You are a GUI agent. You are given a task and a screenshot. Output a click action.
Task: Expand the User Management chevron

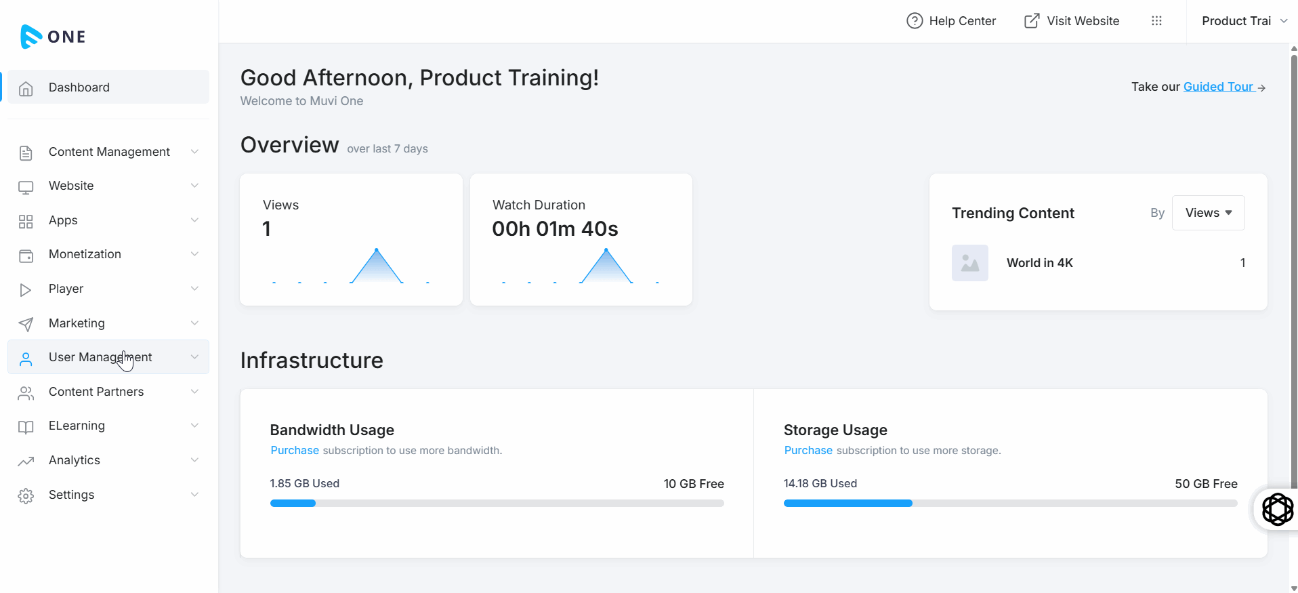194,357
